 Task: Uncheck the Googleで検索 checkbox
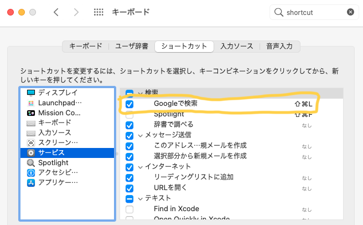point(129,104)
